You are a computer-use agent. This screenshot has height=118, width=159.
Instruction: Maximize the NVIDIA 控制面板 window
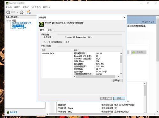click(x=148, y=3)
